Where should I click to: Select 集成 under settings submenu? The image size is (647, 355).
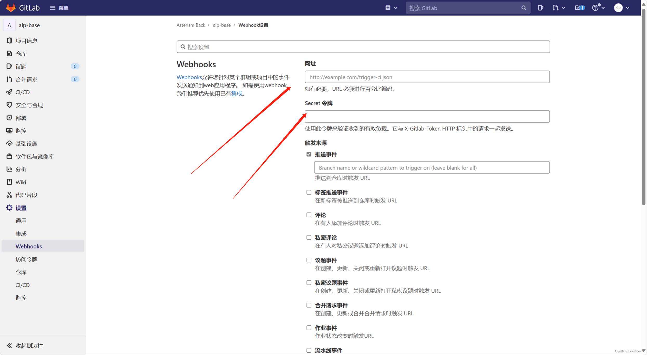(21, 233)
